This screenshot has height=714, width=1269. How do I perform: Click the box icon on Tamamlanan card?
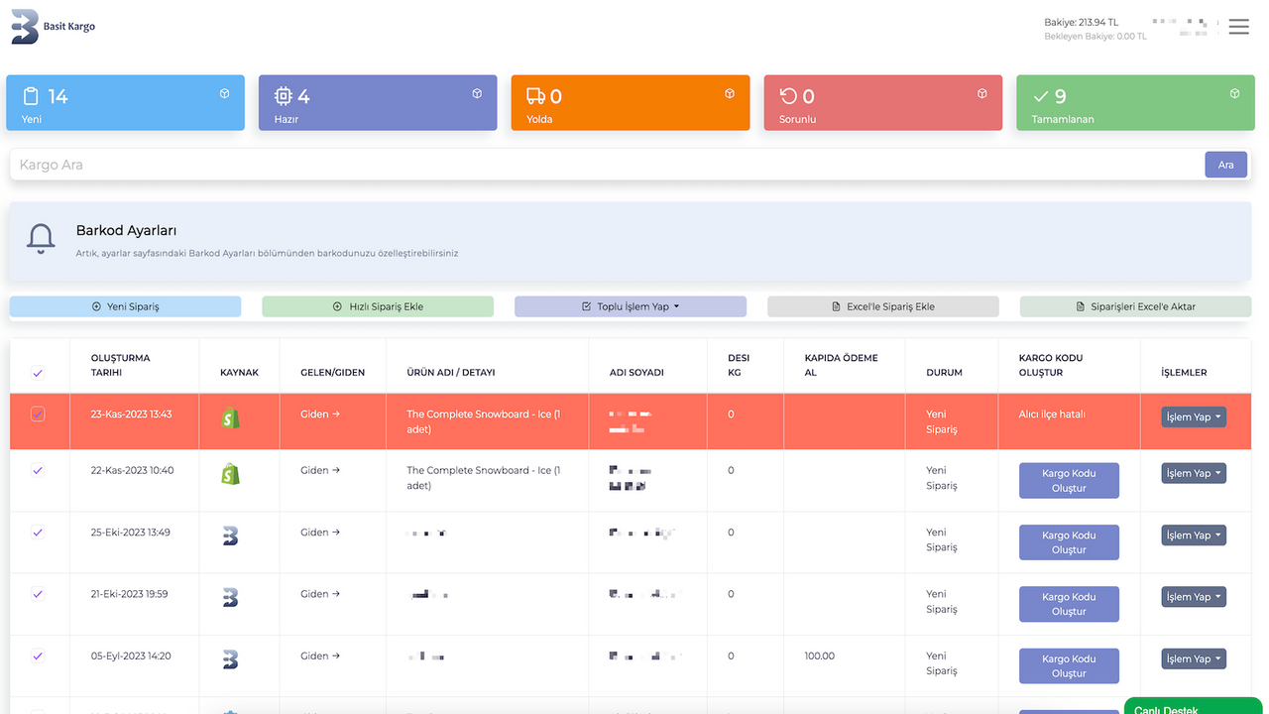point(1234,93)
